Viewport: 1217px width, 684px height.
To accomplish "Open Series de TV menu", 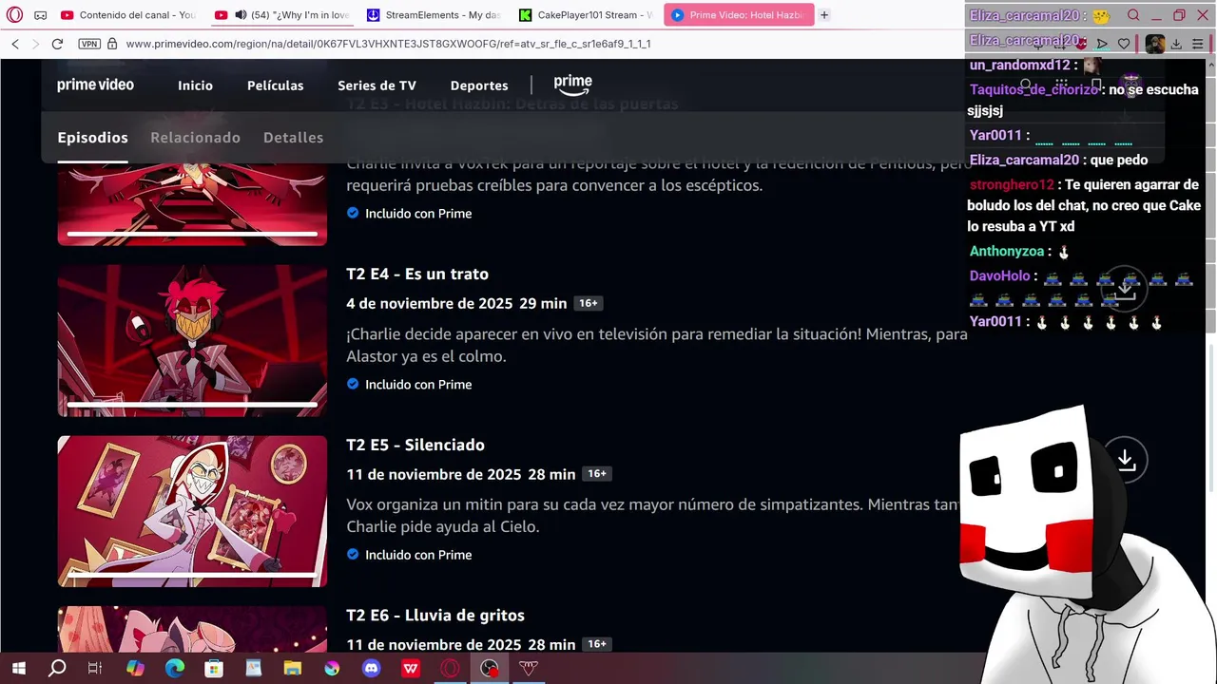I will click(377, 85).
